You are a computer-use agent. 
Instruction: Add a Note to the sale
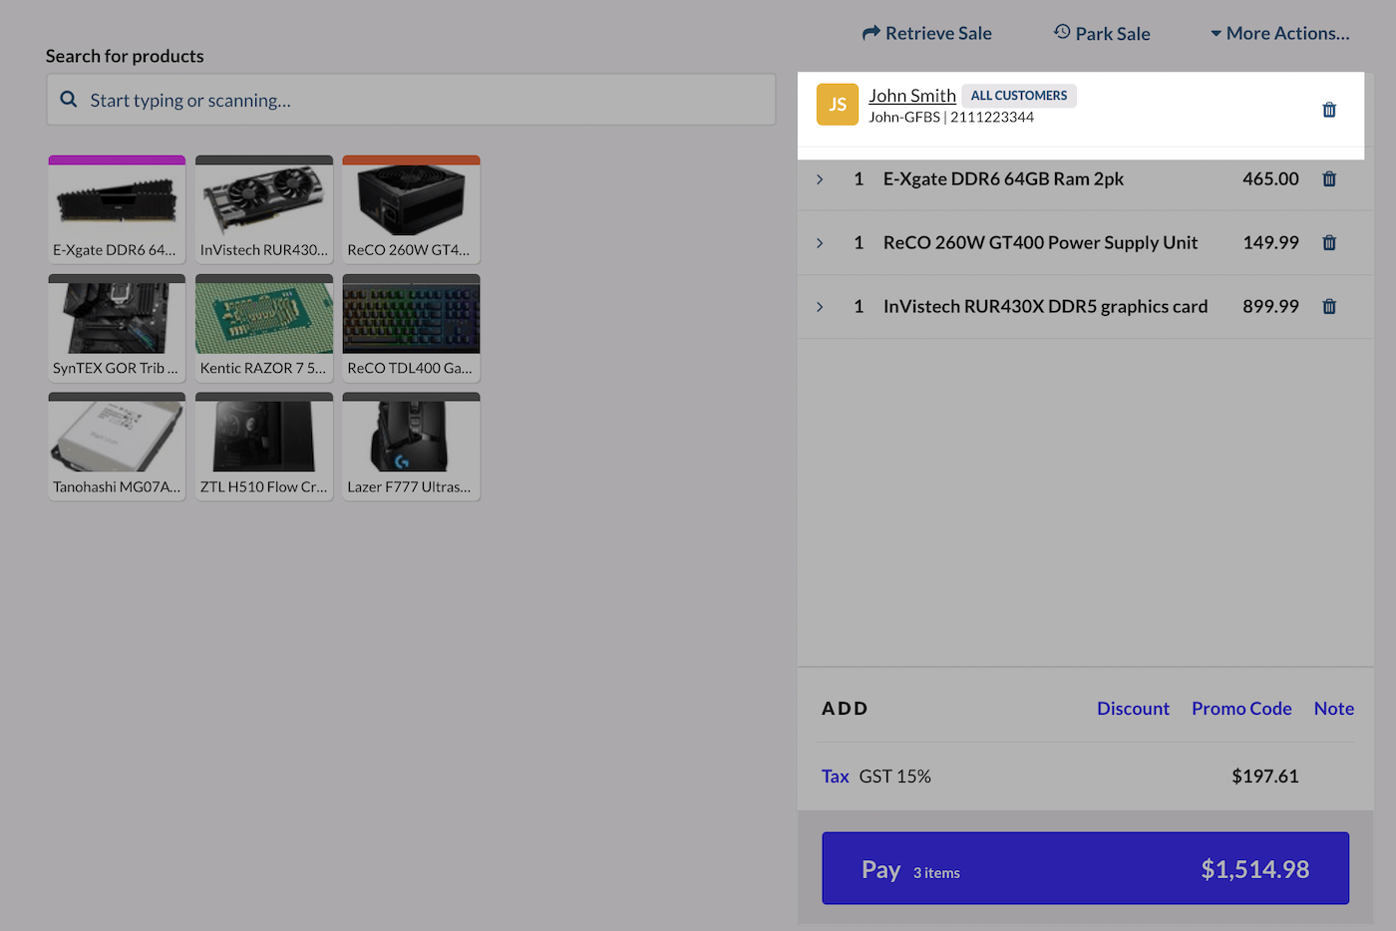1333,708
